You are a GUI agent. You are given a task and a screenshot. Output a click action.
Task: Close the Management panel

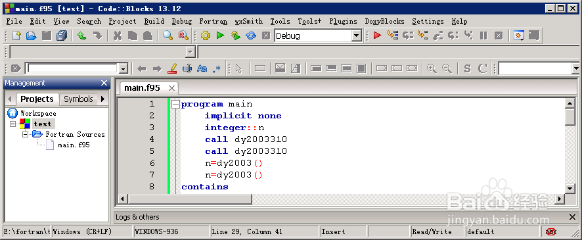click(104, 83)
